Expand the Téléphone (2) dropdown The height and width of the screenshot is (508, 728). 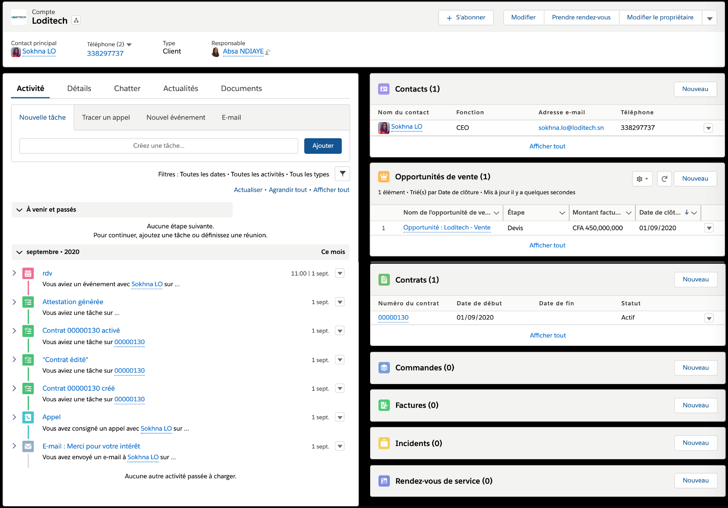click(x=128, y=44)
